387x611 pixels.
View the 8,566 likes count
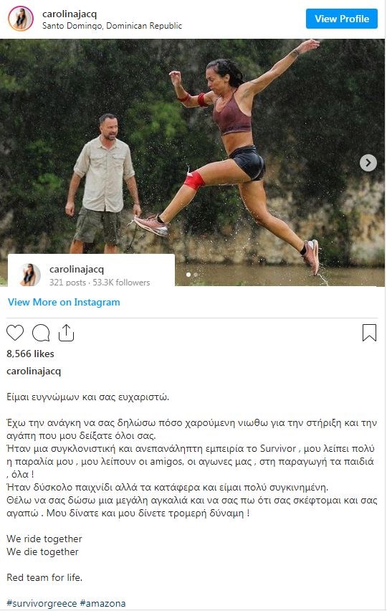30,354
